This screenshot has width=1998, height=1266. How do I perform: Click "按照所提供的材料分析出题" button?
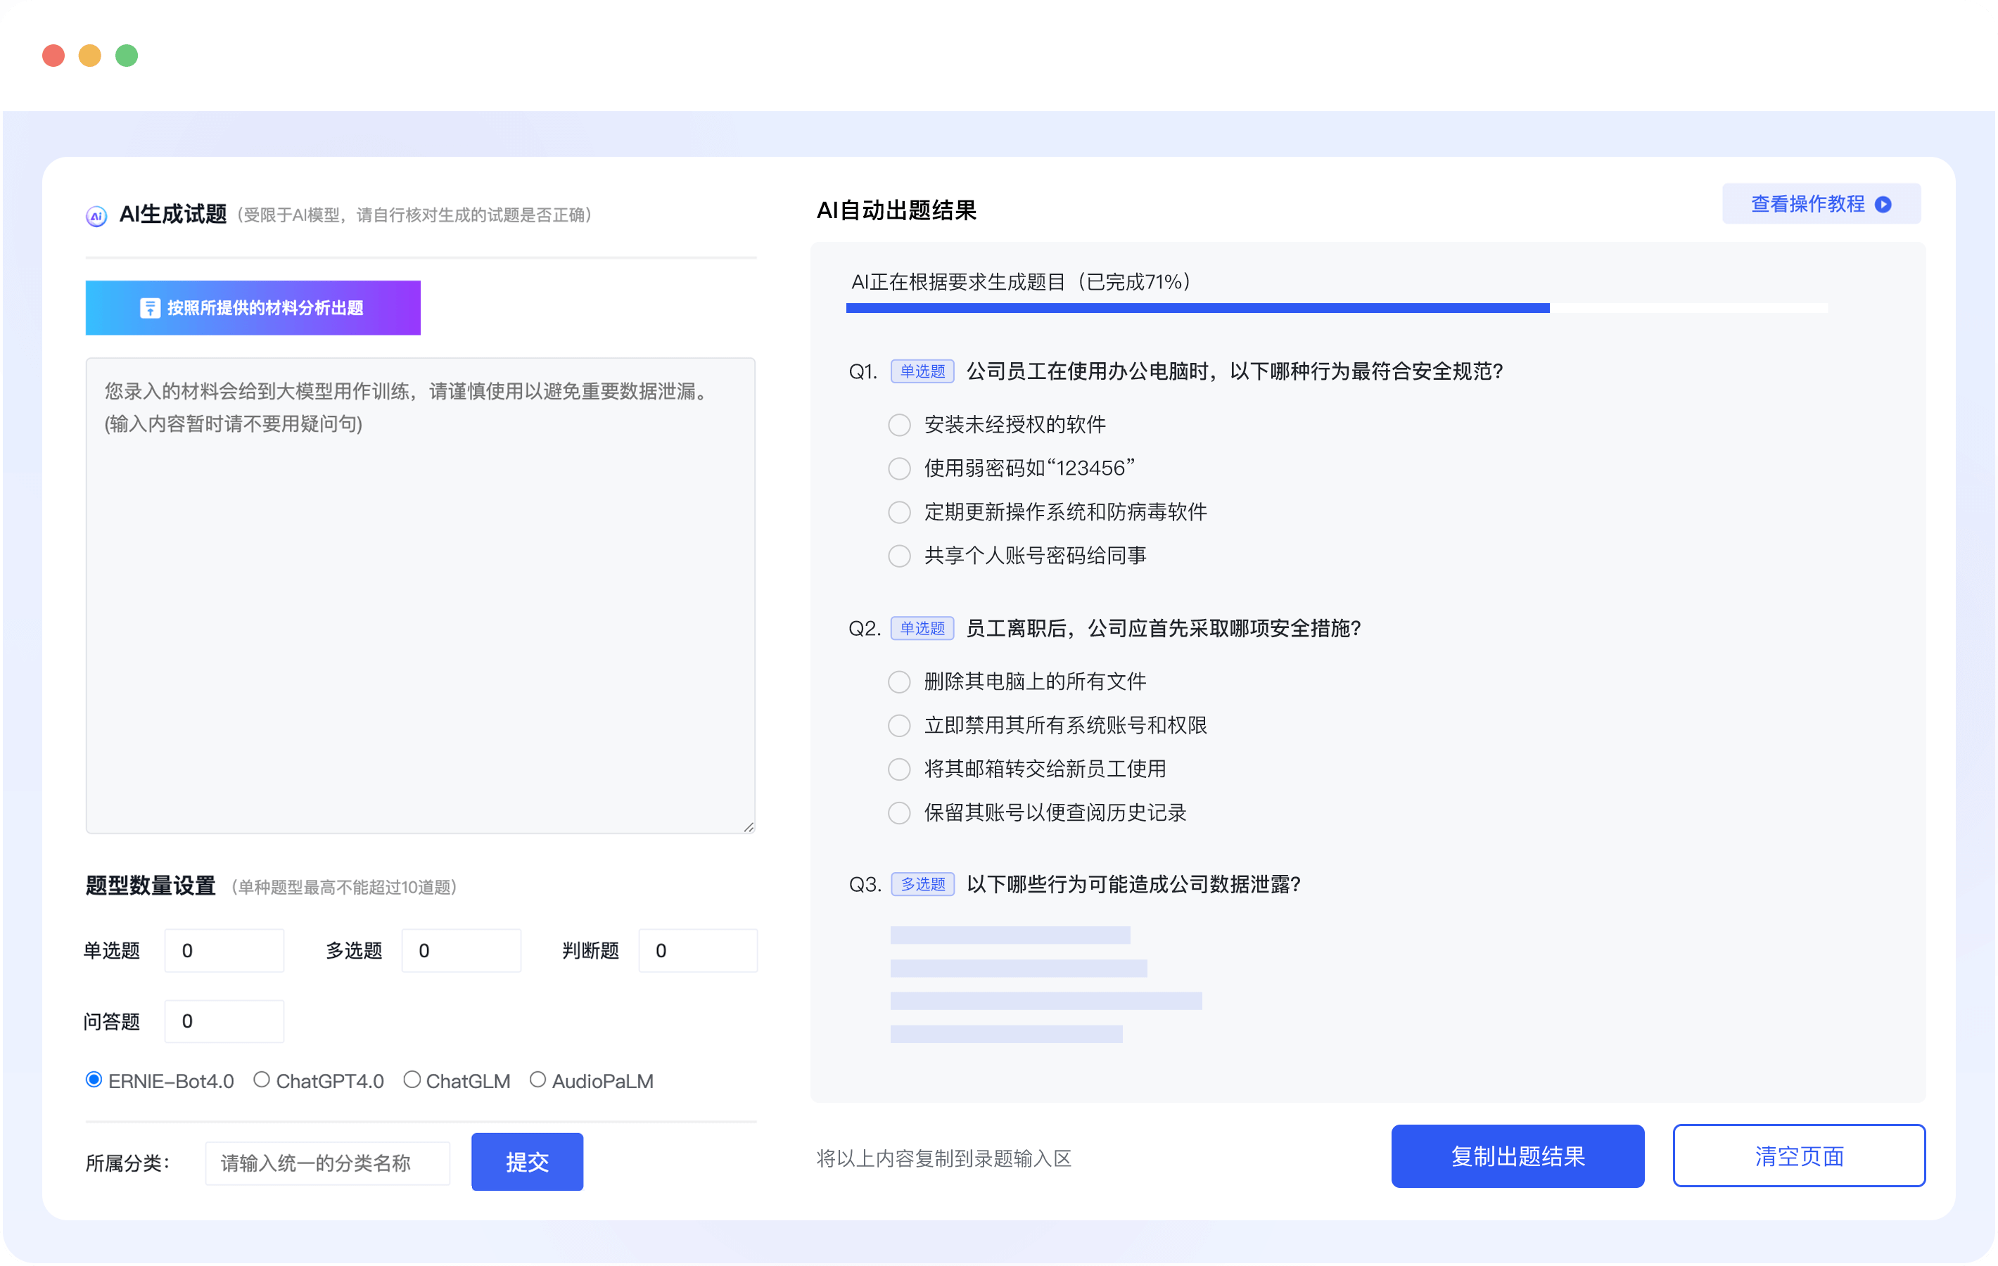coord(253,308)
